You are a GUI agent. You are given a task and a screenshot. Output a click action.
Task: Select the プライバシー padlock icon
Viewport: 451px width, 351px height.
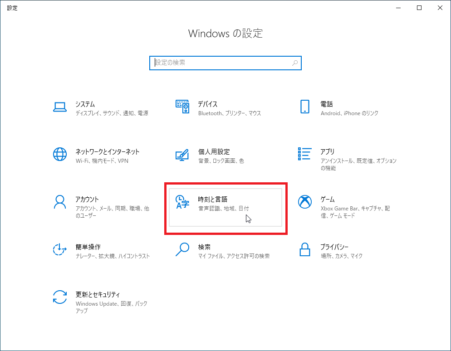304,249
